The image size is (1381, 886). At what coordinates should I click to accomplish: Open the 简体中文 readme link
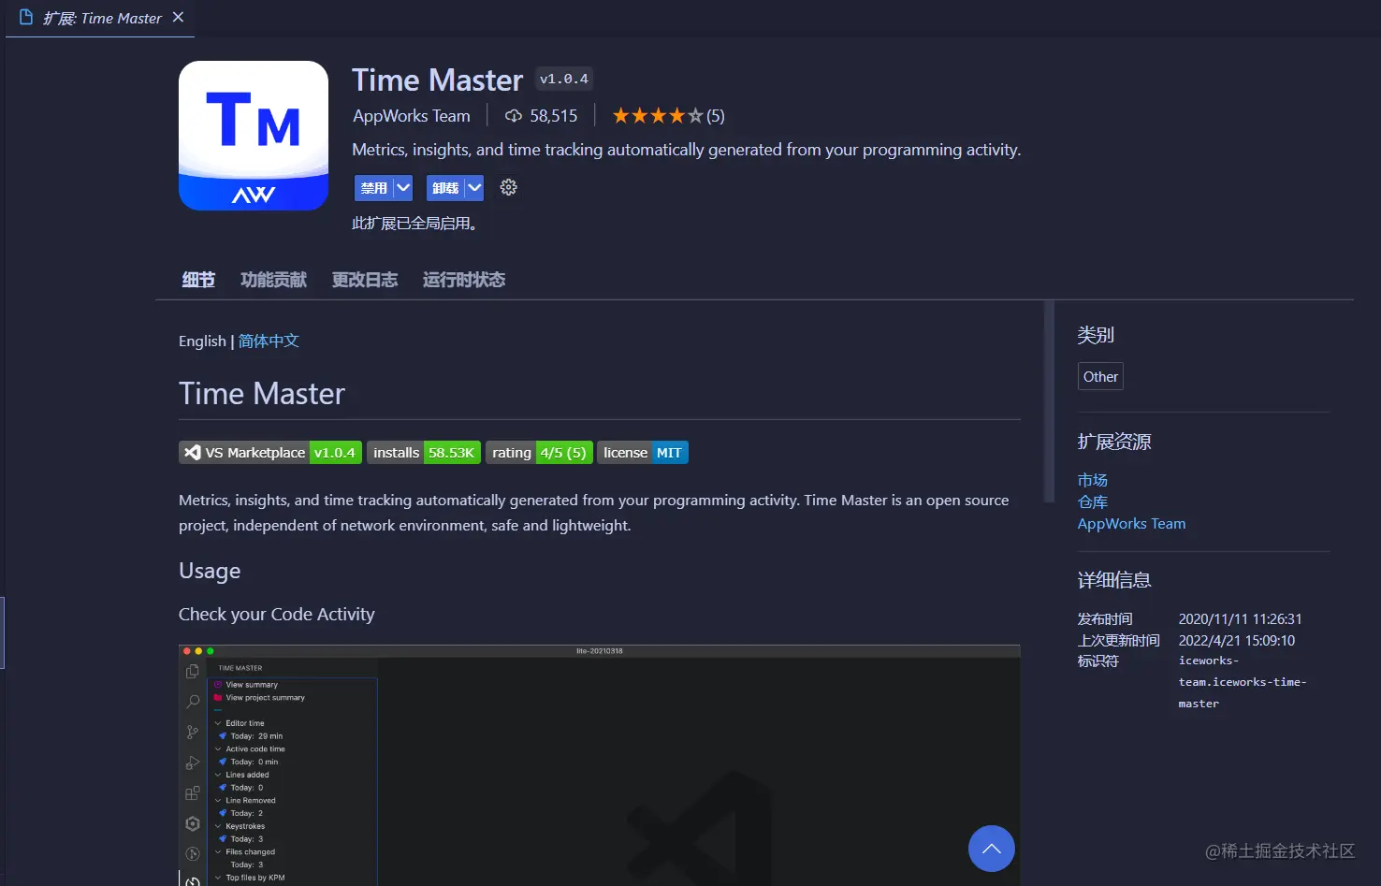click(269, 341)
